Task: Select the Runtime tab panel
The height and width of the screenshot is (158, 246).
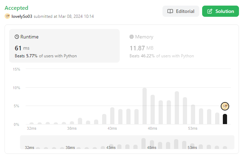Action: (64, 46)
